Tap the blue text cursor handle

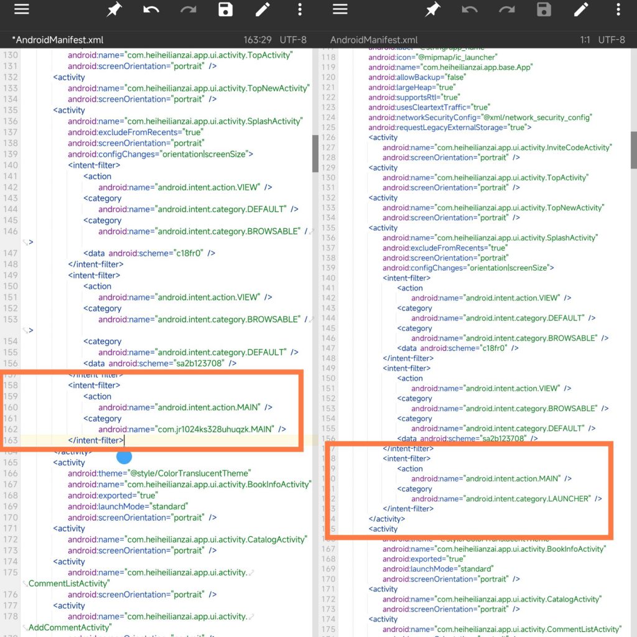[x=124, y=458]
